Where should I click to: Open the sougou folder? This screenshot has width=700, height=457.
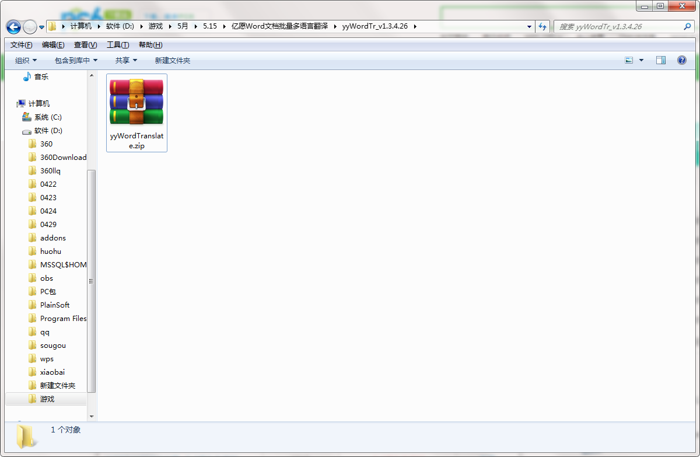coord(53,346)
